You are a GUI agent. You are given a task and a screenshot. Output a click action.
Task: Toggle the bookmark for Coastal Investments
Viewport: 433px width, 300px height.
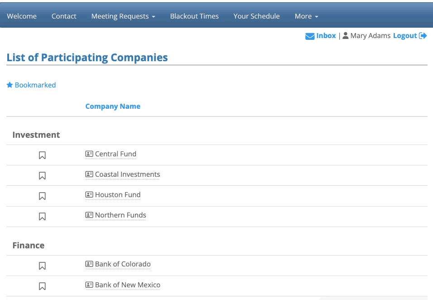pyautogui.click(x=42, y=175)
